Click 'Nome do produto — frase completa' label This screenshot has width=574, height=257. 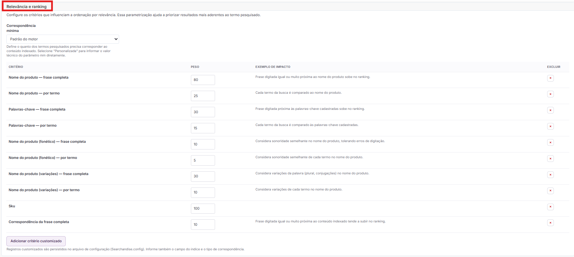click(39, 78)
